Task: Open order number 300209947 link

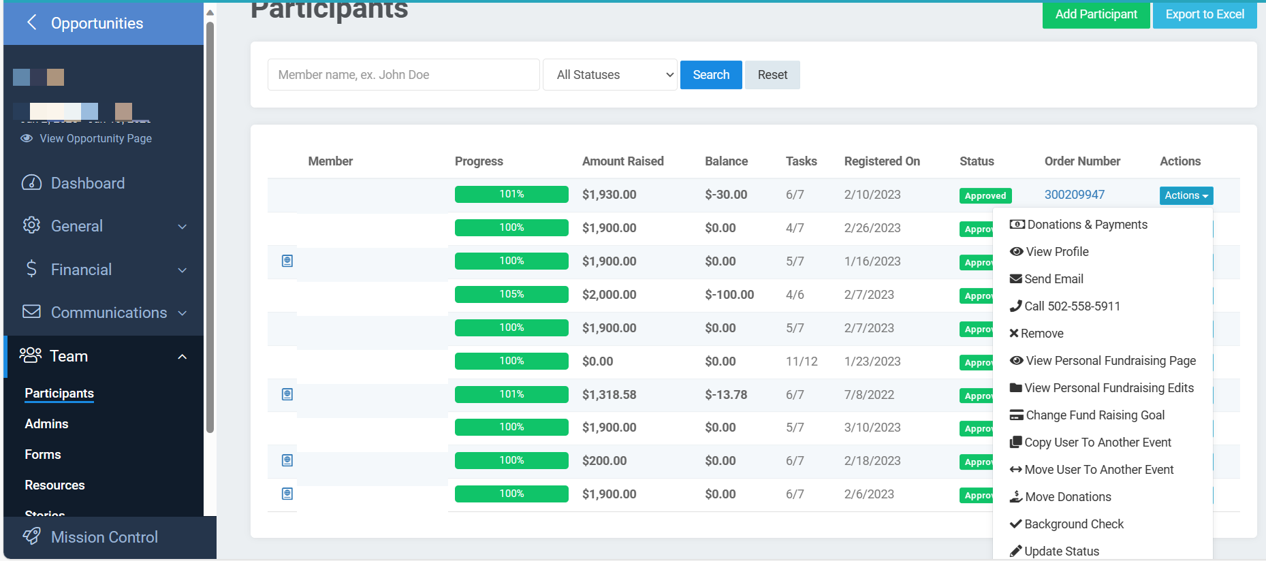Action: [x=1075, y=195]
